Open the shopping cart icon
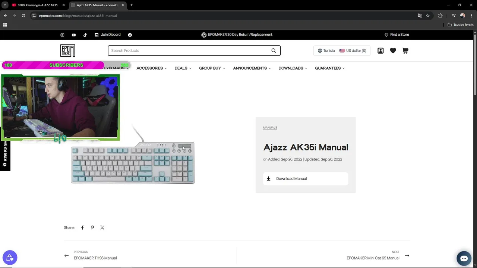 tap(405, 51)
